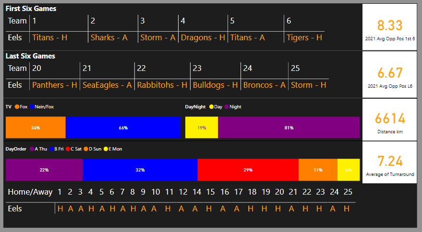Select the purple 81% Night bar segment
Screen dimensions: 422x232
pos(289,128)
